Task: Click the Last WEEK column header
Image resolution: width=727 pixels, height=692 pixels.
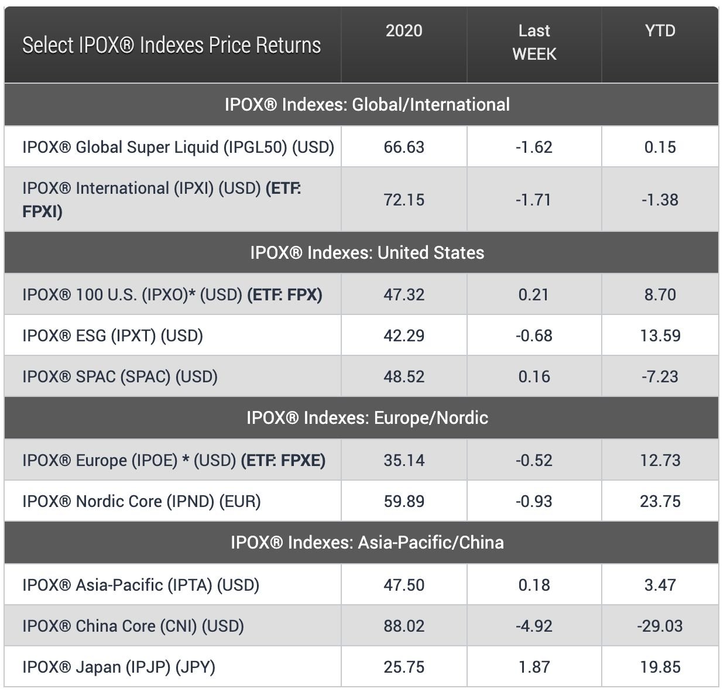Action: point(534,42)
